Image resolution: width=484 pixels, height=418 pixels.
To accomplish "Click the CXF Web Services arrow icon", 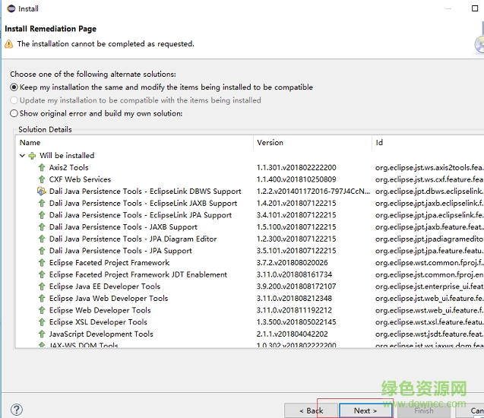I will pos(42,179).
